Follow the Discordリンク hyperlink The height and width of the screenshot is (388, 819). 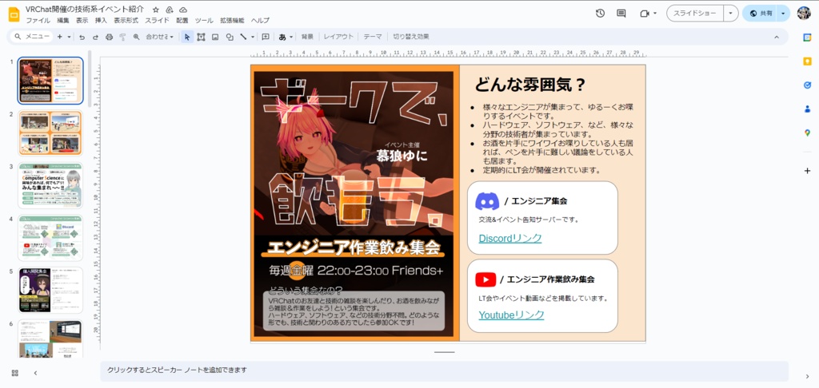point(510,239)
